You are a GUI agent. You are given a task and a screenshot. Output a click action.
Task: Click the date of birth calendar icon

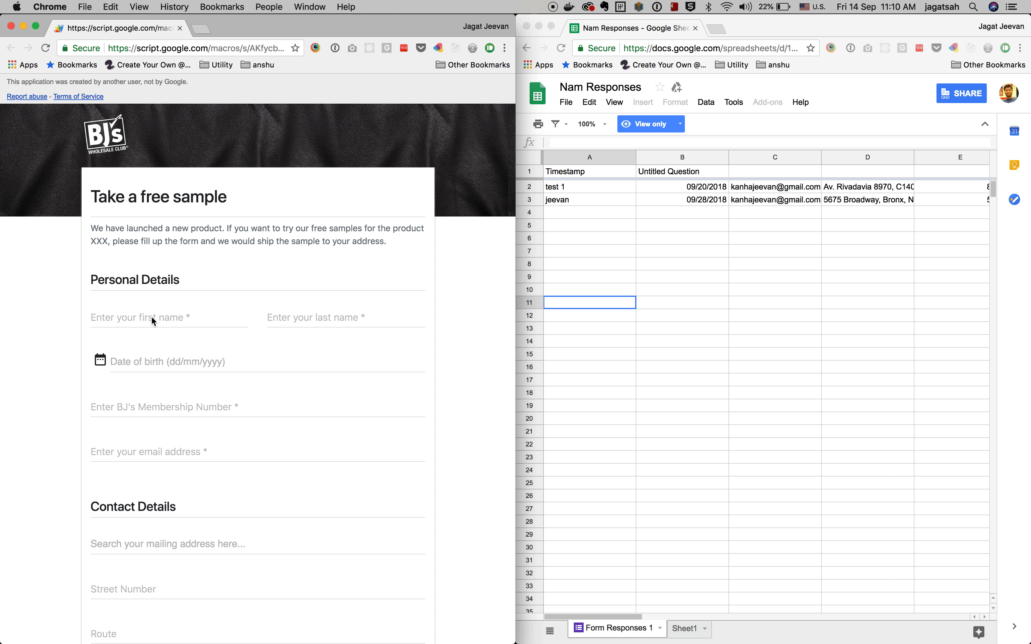(100, 359)
